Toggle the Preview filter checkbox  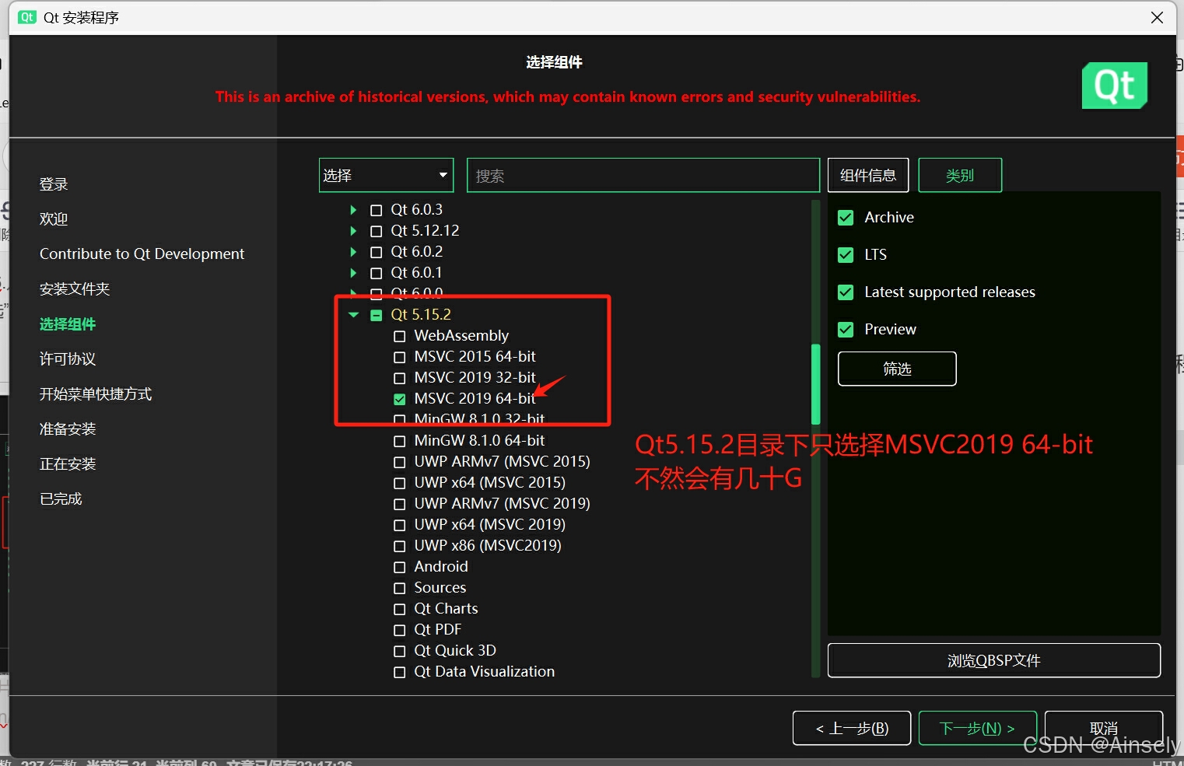pos(846,330)
